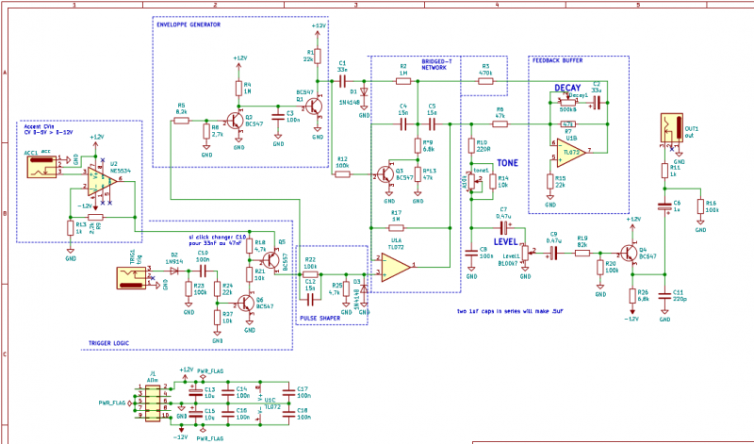754x444 pixels.
Task: Select the PULSE SHAPER block label
Action: [x=320, y=319]
